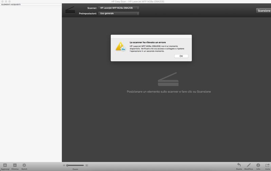This screenshot has height=171, width=271.
Task: Dismiss the error dialog with OK
Action: [x=181, y=56]
